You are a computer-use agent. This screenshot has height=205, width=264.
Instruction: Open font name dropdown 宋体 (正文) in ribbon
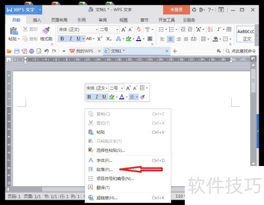pos(97,30)
